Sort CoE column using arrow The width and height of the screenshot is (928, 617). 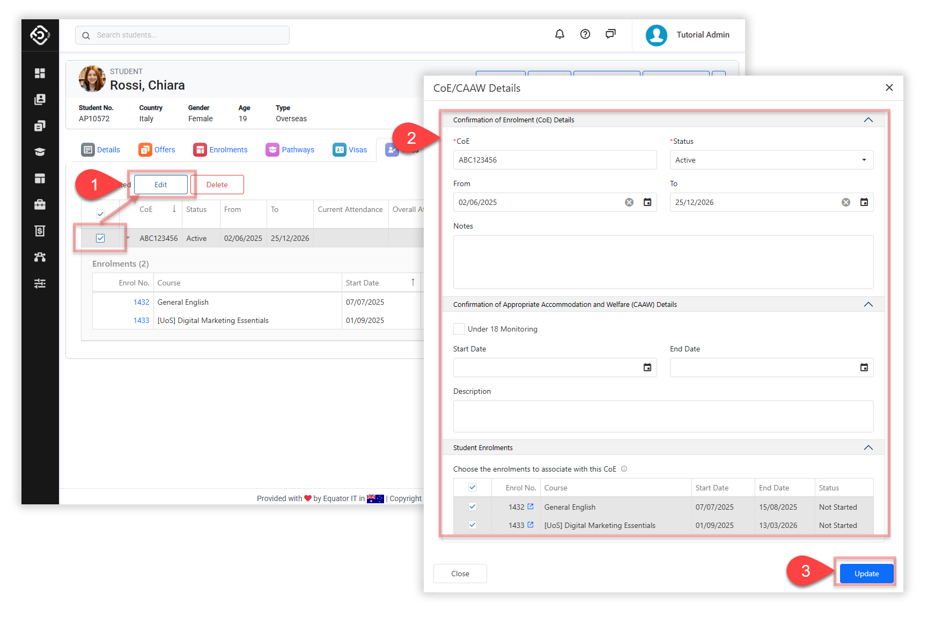click(x=174, y=209)
